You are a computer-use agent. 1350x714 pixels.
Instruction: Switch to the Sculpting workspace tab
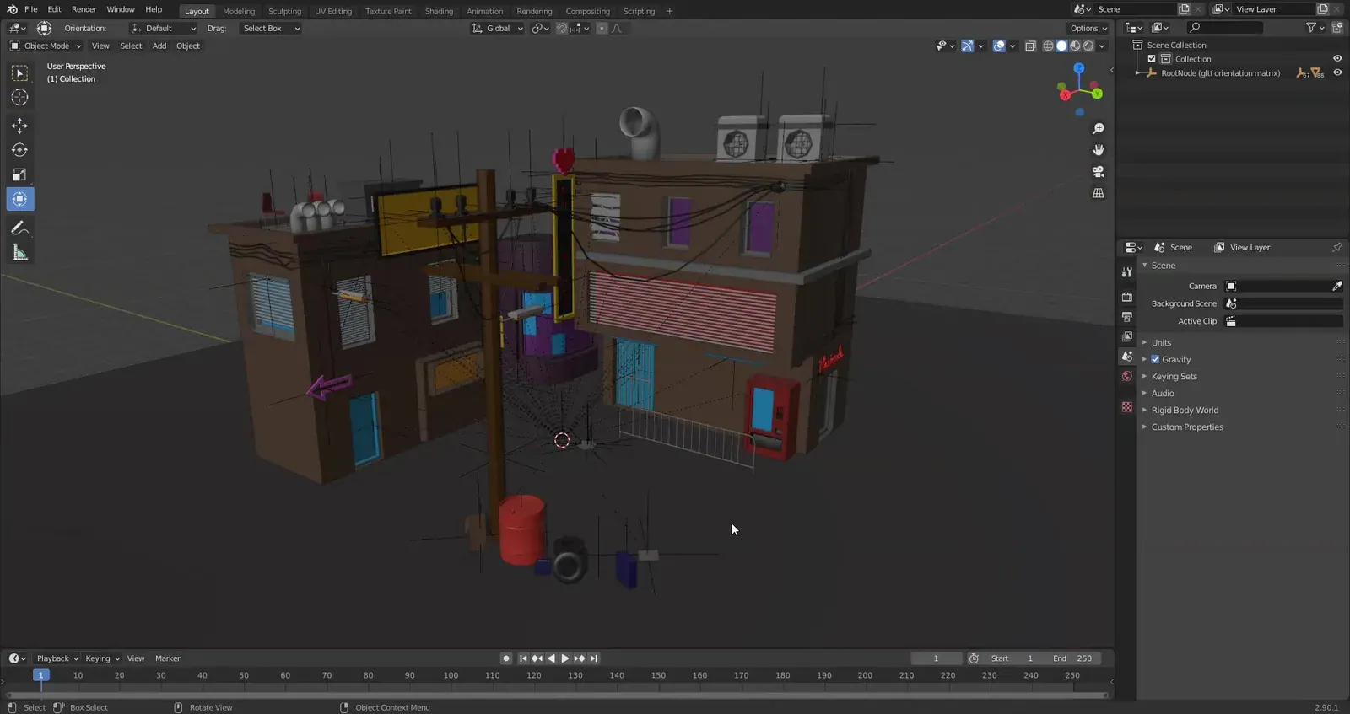point(284,12)
